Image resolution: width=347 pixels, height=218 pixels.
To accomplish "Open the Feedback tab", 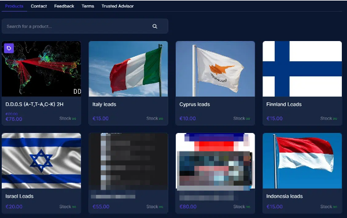I will tap(64, 6).
